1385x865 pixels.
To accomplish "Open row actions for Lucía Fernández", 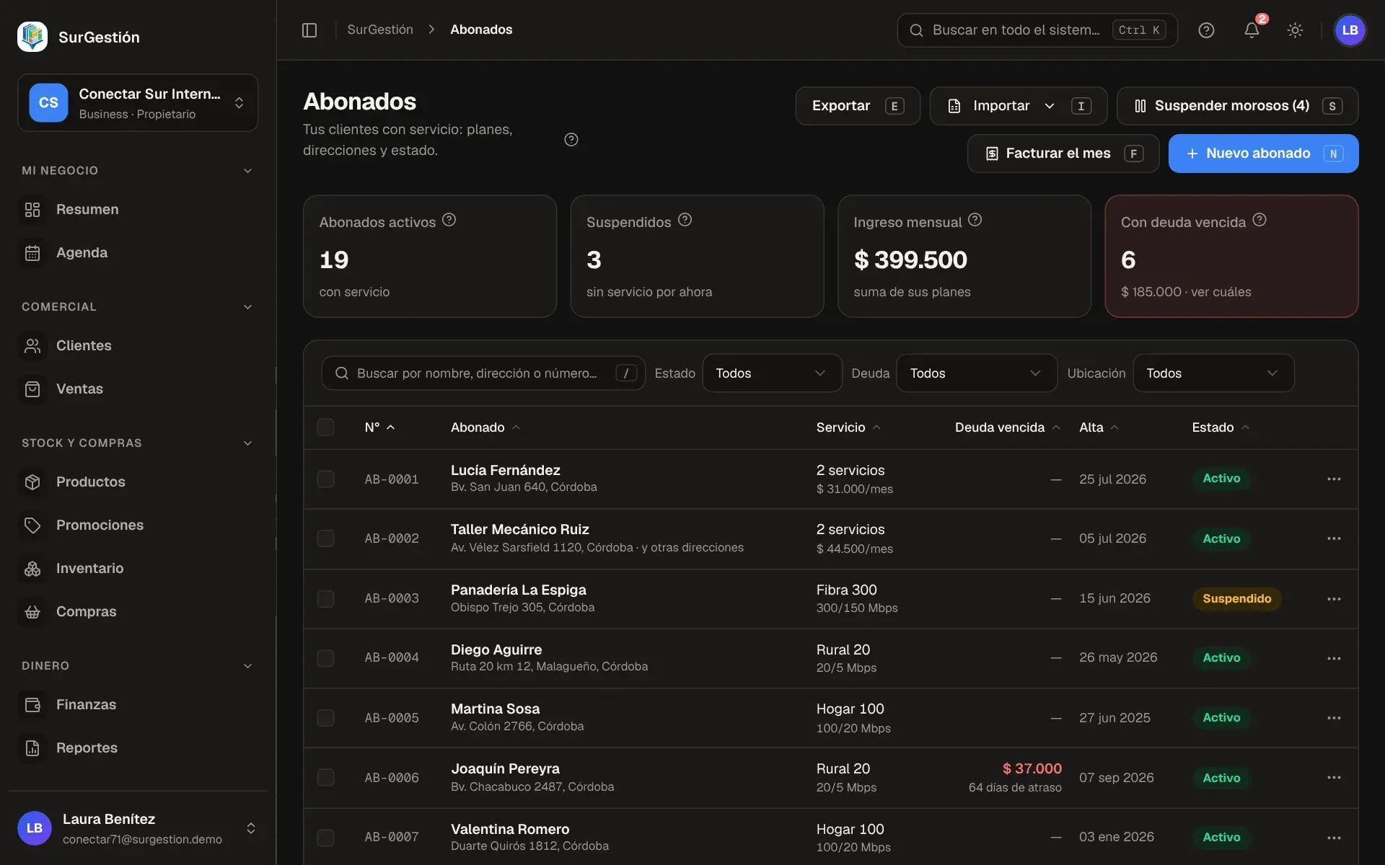I will click(1334, 479).
